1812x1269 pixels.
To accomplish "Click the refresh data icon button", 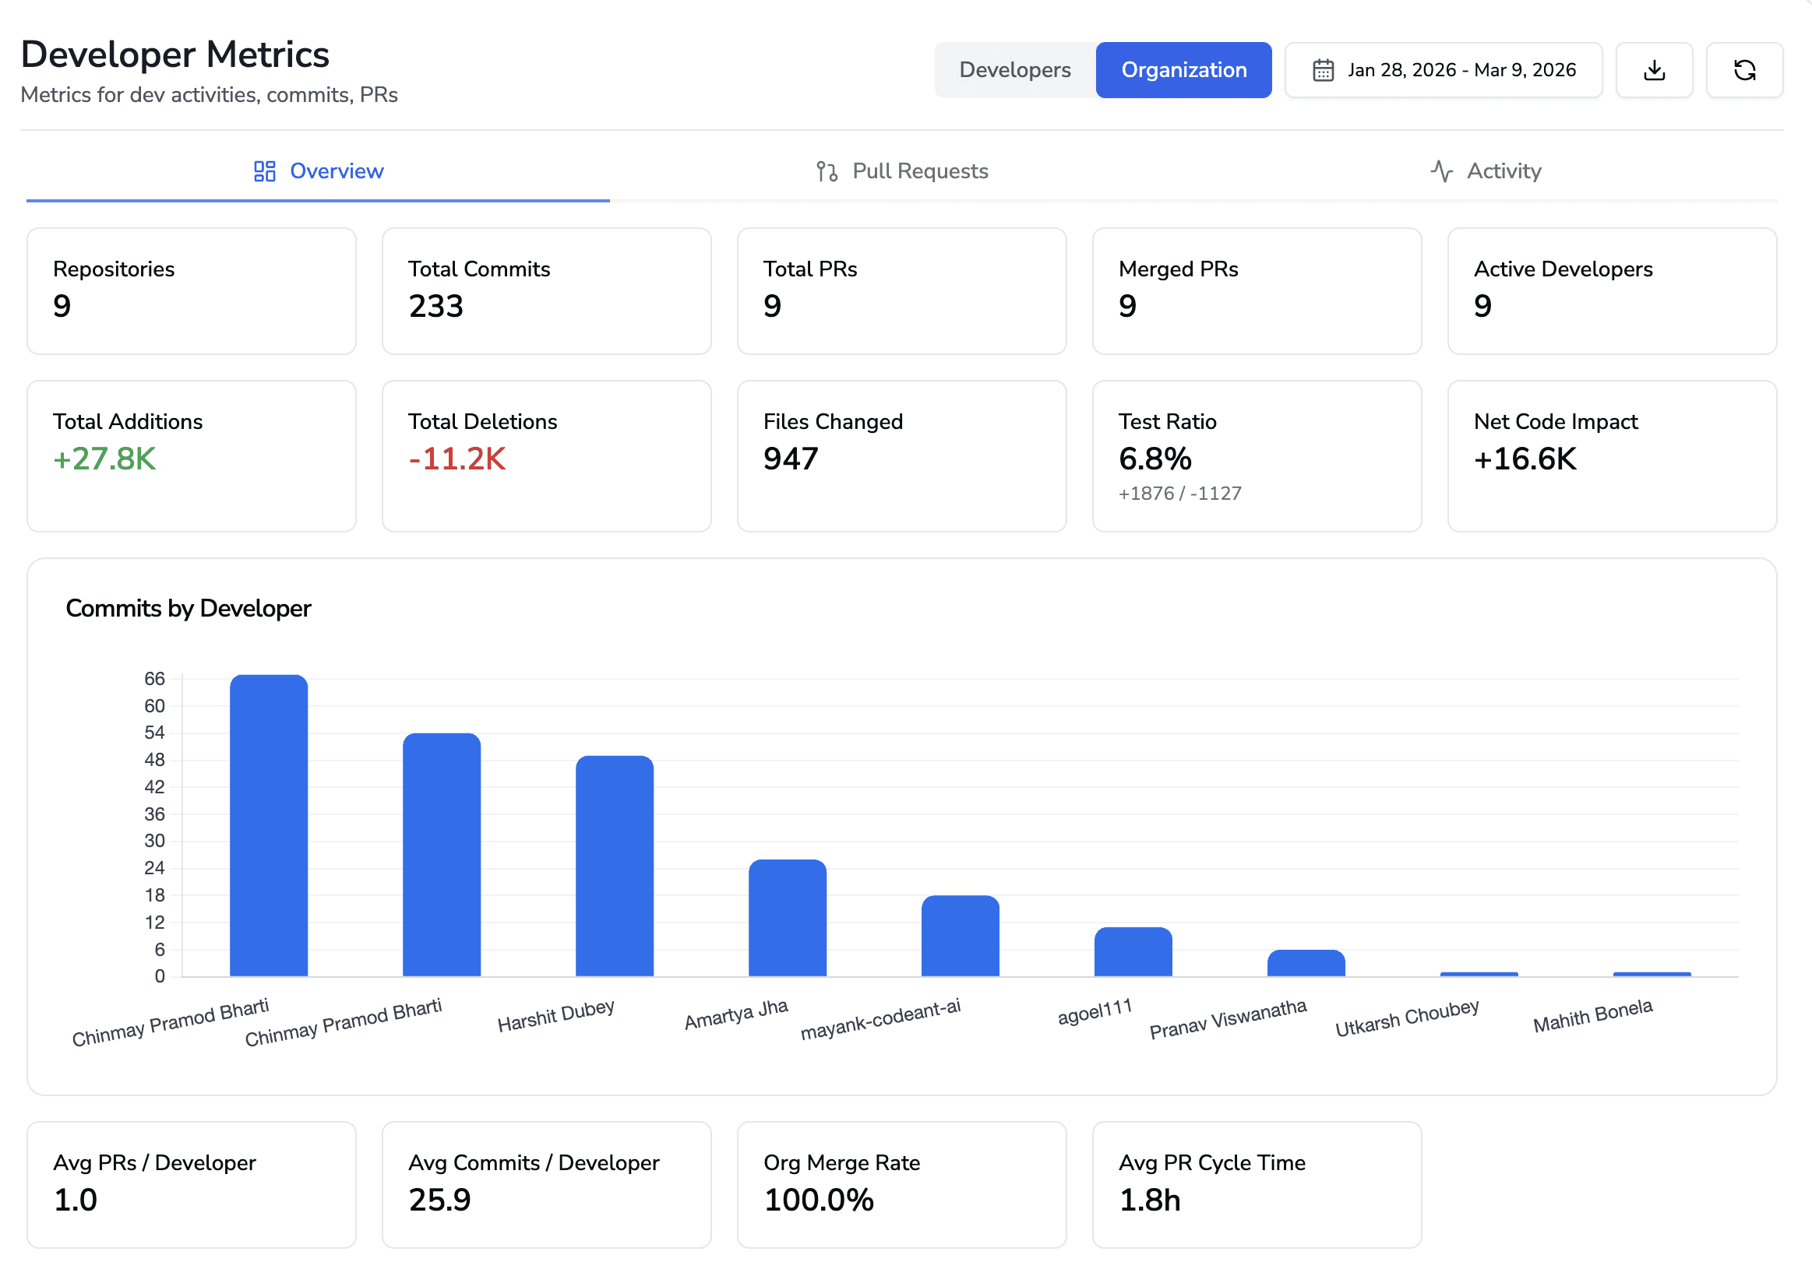I will coord(1743,70).
